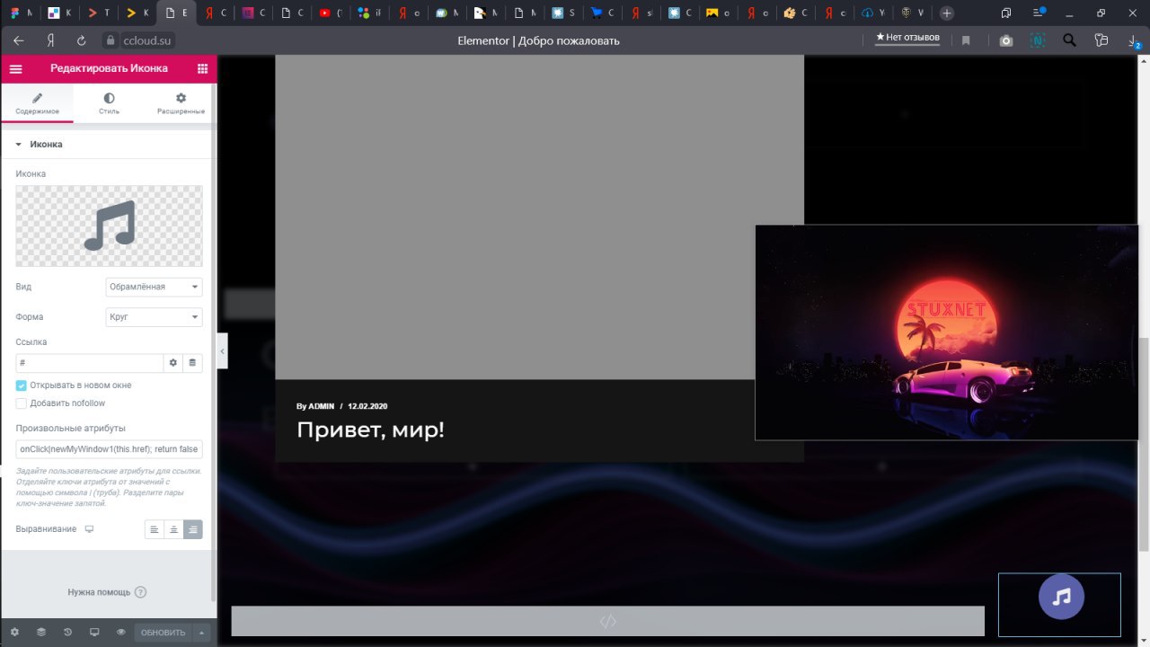Open a new browser tab
The height and width of the screenshot is (647, 1150).
point(946,13)
